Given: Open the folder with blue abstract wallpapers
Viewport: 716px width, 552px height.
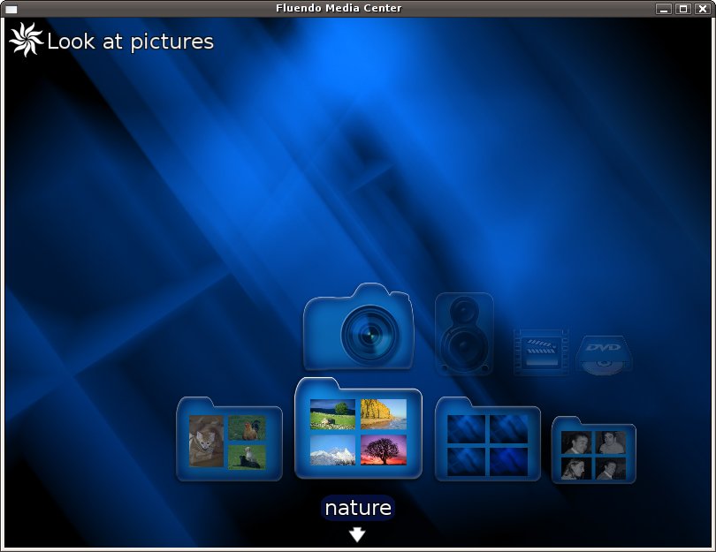Looking at the screenshot, I should [488, 439].
